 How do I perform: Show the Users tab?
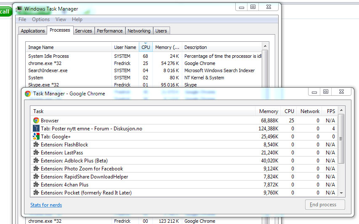[x=161, y=31]
